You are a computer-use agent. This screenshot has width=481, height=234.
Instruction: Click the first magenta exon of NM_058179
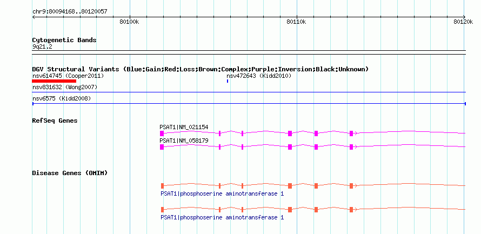[x=162, y=147]
